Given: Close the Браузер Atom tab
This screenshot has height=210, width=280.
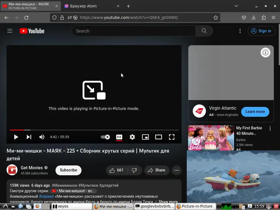Looking at the screenshot, I should coord(118,6).
